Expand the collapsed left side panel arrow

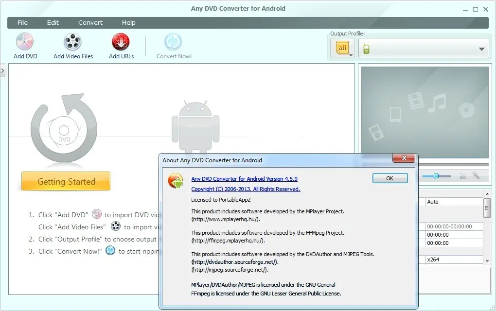click(x=3, y=71)
